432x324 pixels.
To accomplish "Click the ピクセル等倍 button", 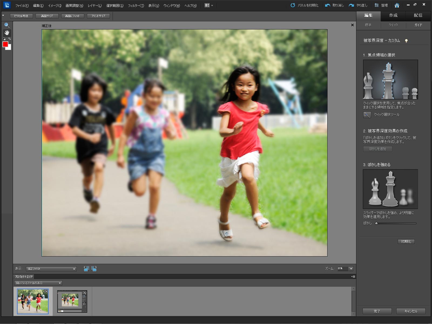I will pyautogui.click(x=21, y=16).
